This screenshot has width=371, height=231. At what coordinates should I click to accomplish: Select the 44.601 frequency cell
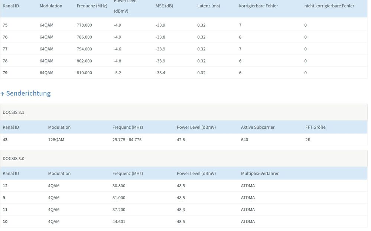tap(119, 221)
